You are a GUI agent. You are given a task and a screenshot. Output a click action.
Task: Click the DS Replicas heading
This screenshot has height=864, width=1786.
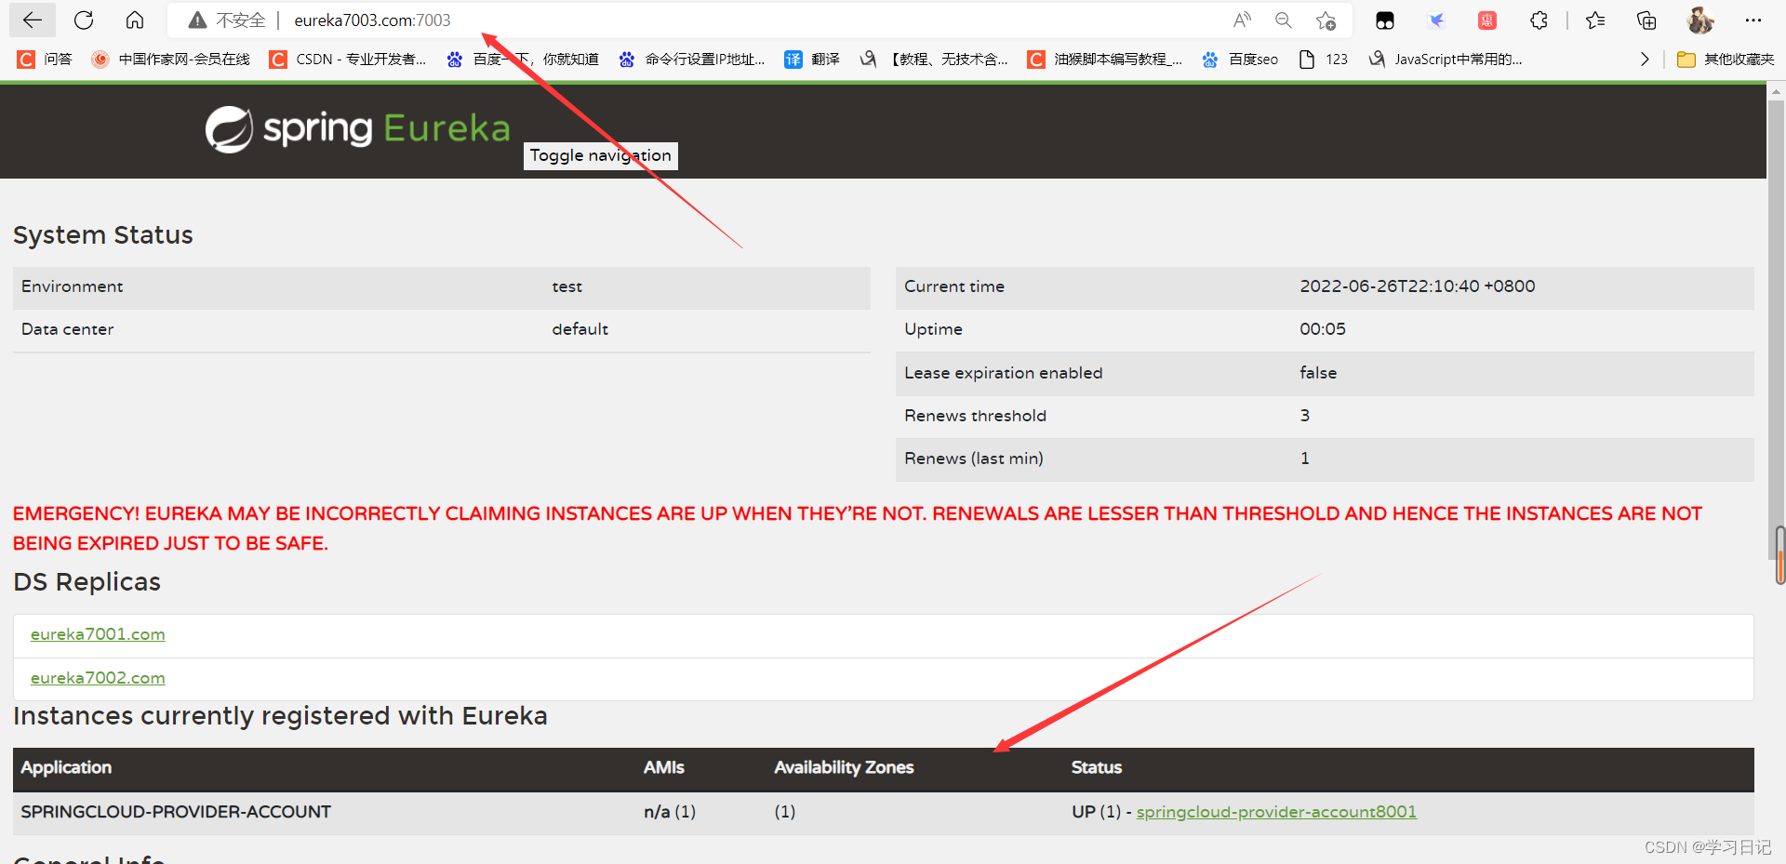pyautogui.click(x=87, y=581)
